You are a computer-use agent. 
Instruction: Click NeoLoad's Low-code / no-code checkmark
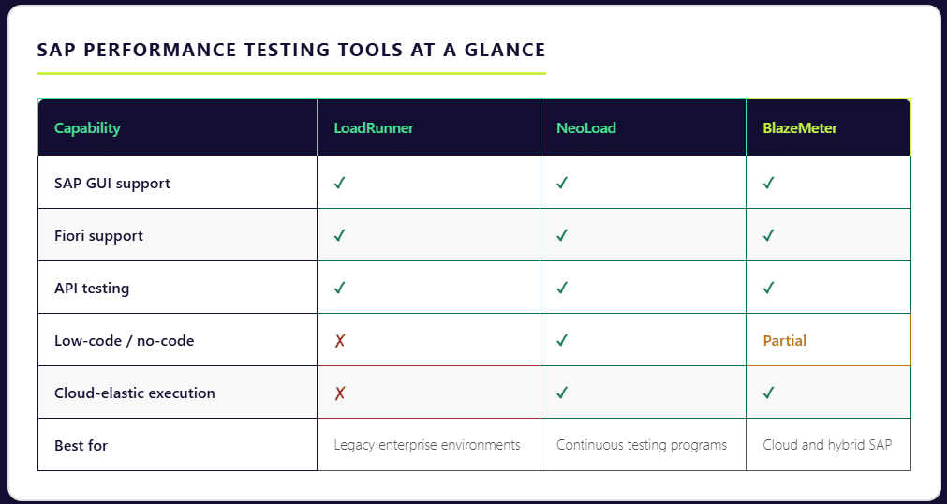coord(562,340)
